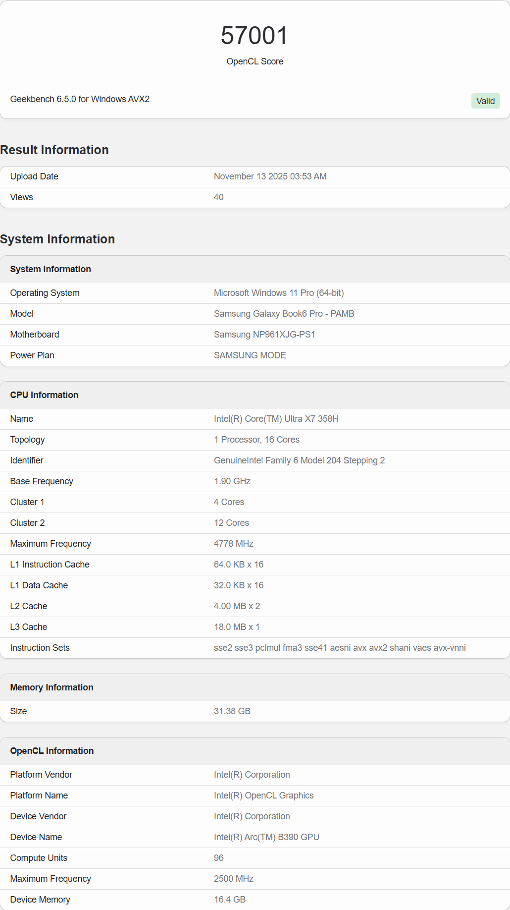Click the Samsung NP961XJG-PS1 motherboard value
Screen dimensions: 510x910
coord(264,335)
